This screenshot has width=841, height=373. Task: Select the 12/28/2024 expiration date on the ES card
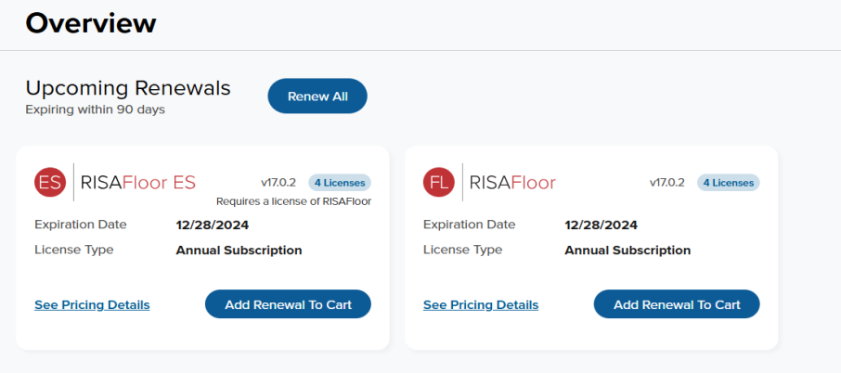(x=213, y=225)
